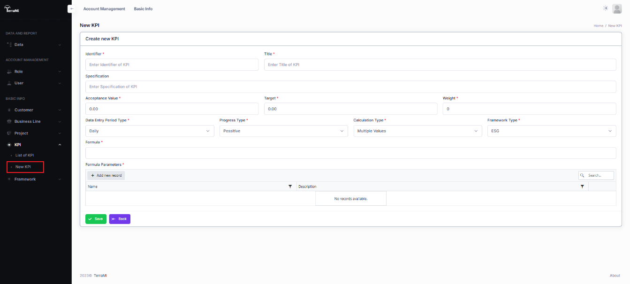Viewport: 630px width, 284px height.
Task: Click the green Save button
Action: pos(96,219)
